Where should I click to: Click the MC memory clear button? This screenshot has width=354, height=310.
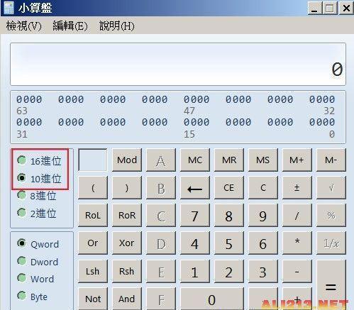pos(195,160)
